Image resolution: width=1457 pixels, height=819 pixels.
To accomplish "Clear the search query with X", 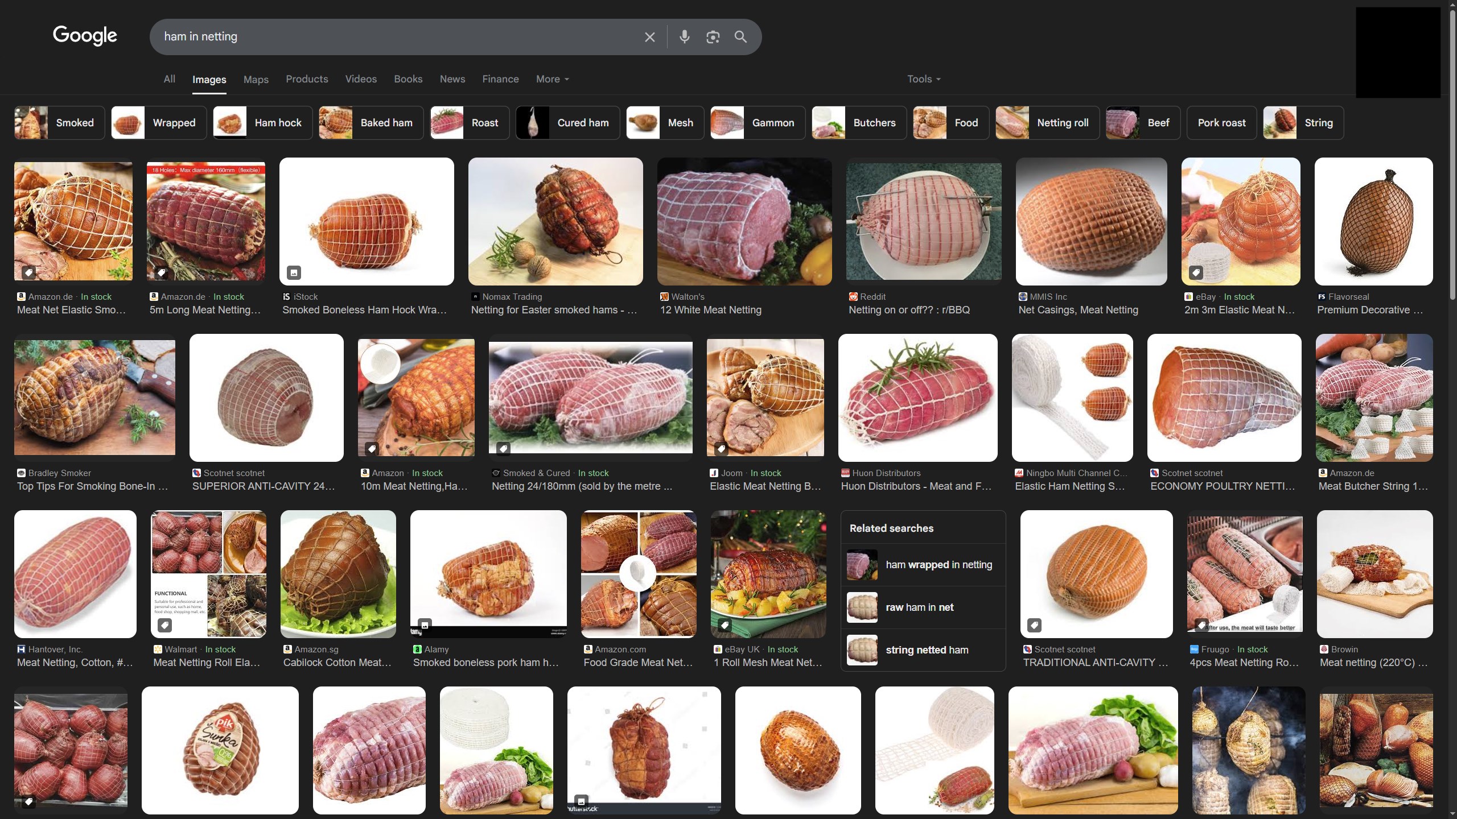I will click(x=649, y=37).
